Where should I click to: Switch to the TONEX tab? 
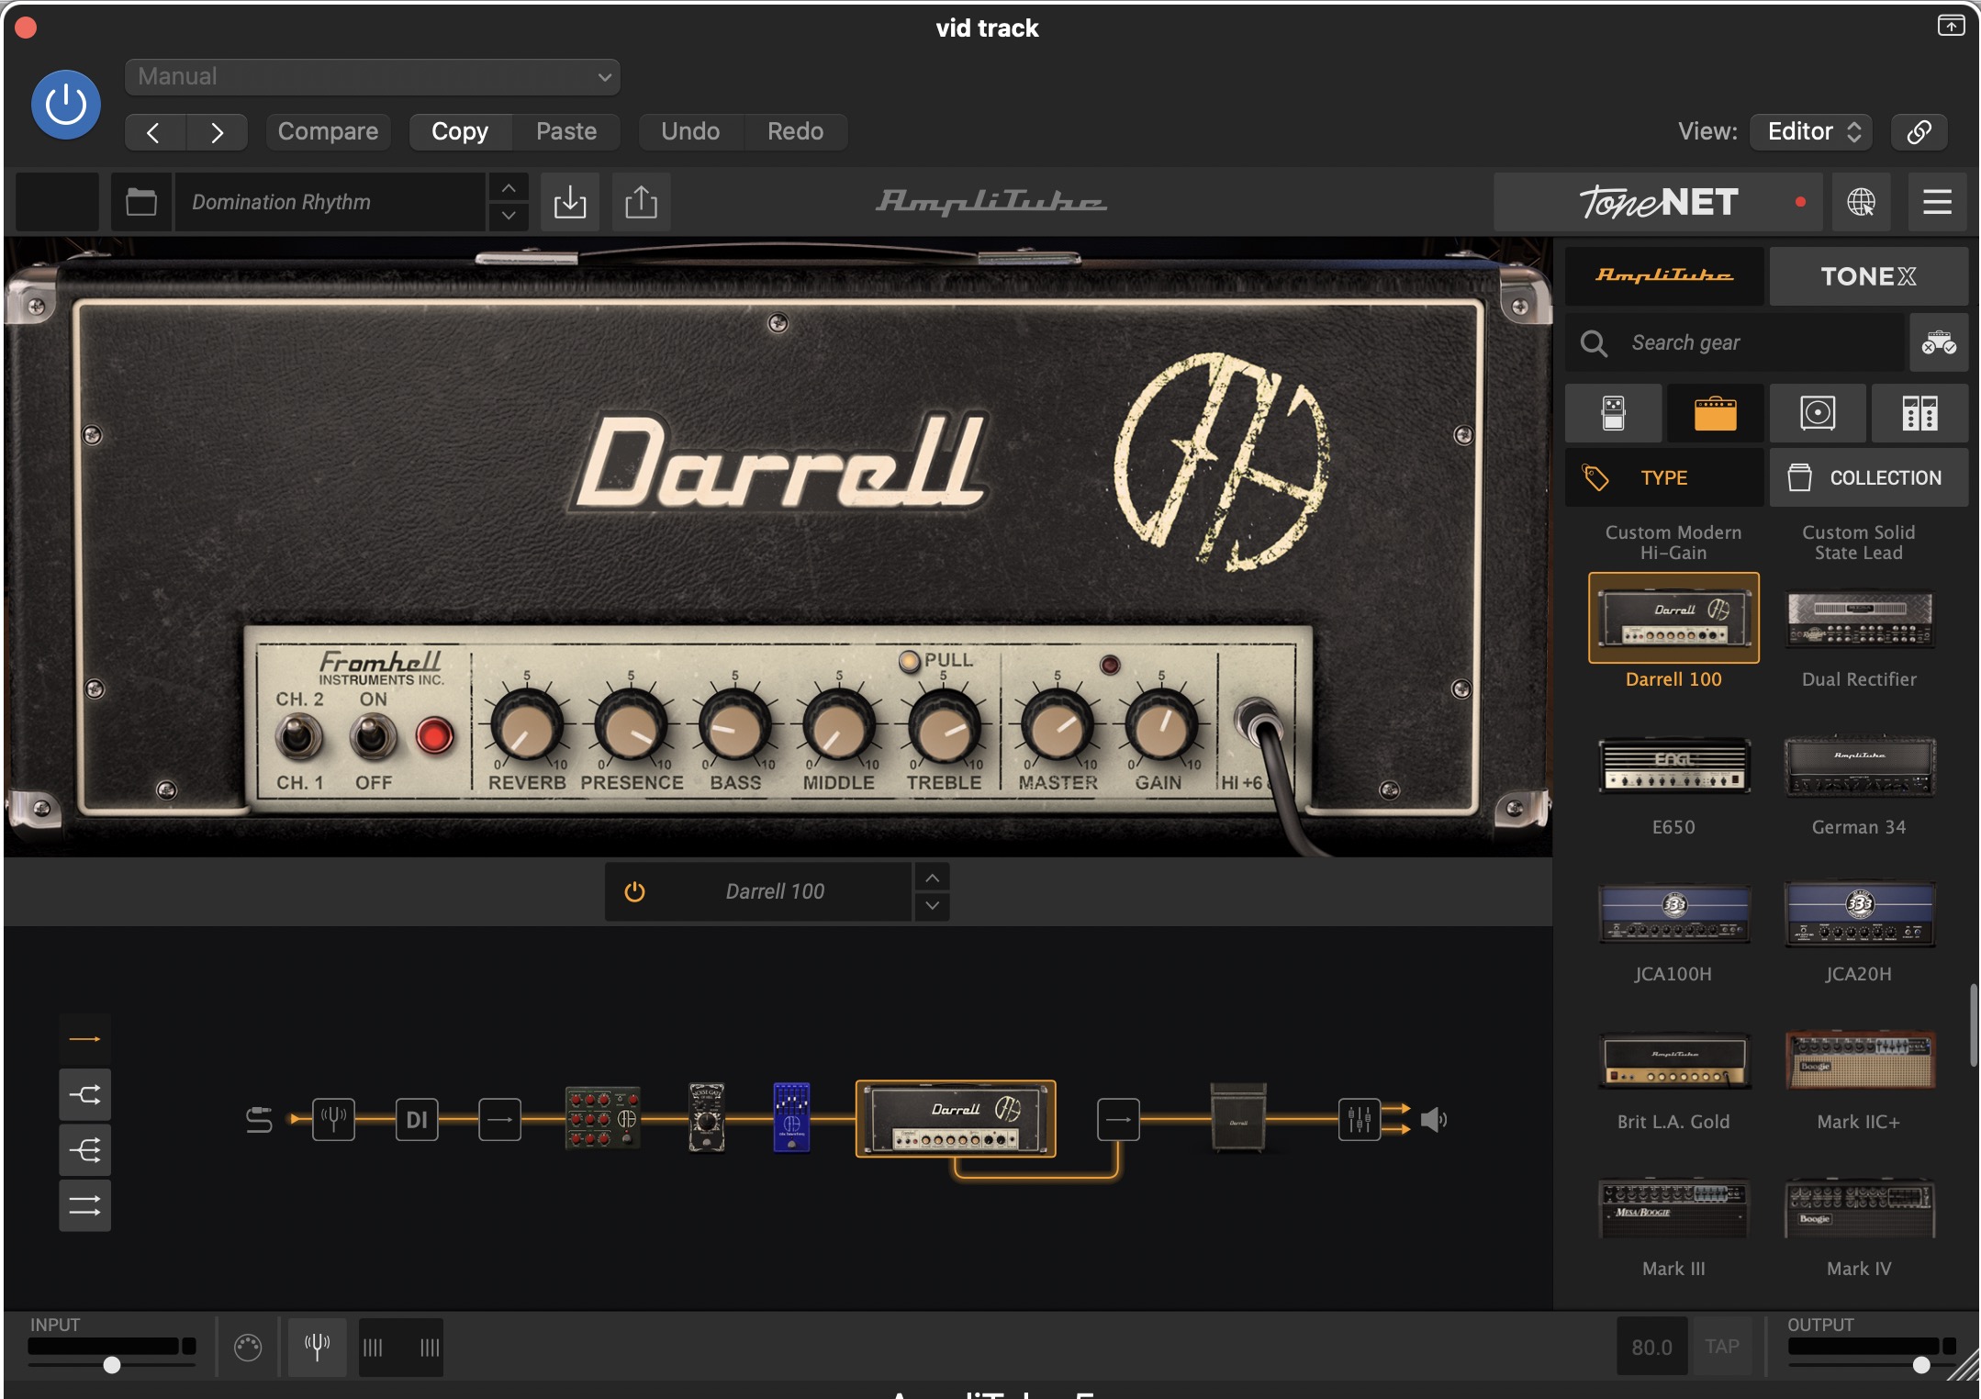(1867, 276)
